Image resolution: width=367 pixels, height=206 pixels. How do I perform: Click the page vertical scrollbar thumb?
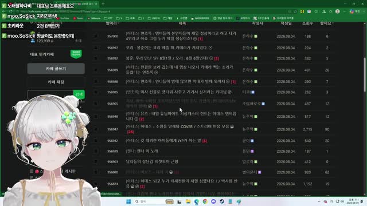click(365, 75)
